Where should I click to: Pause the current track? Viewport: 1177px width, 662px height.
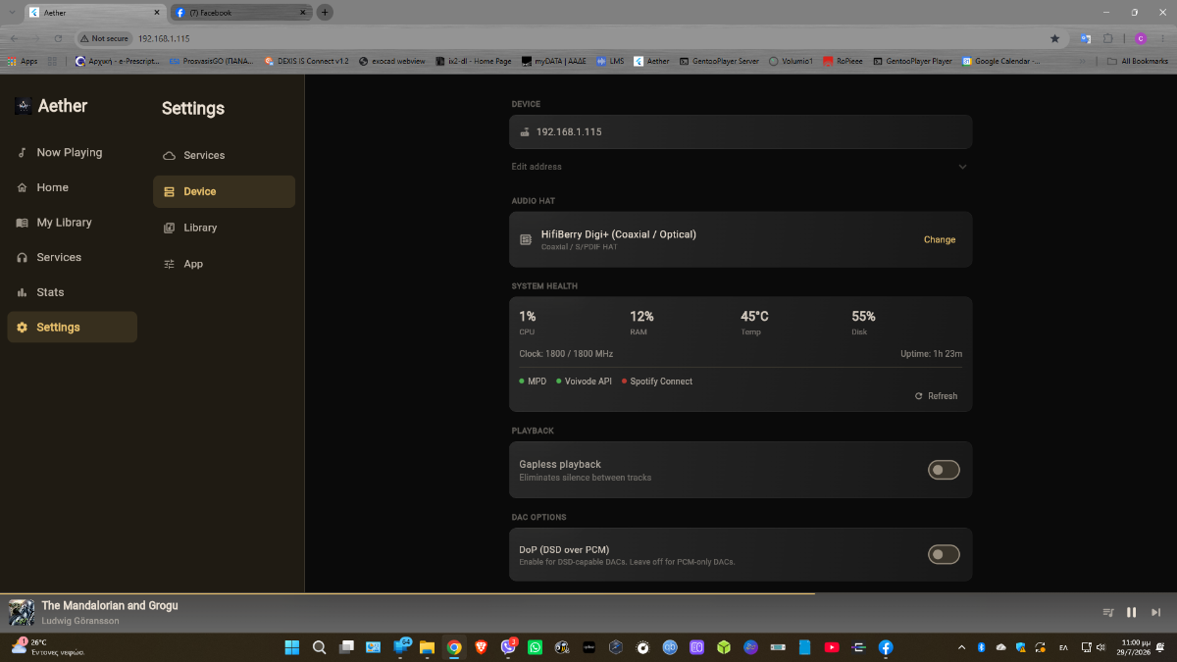tap(1131, 612)
